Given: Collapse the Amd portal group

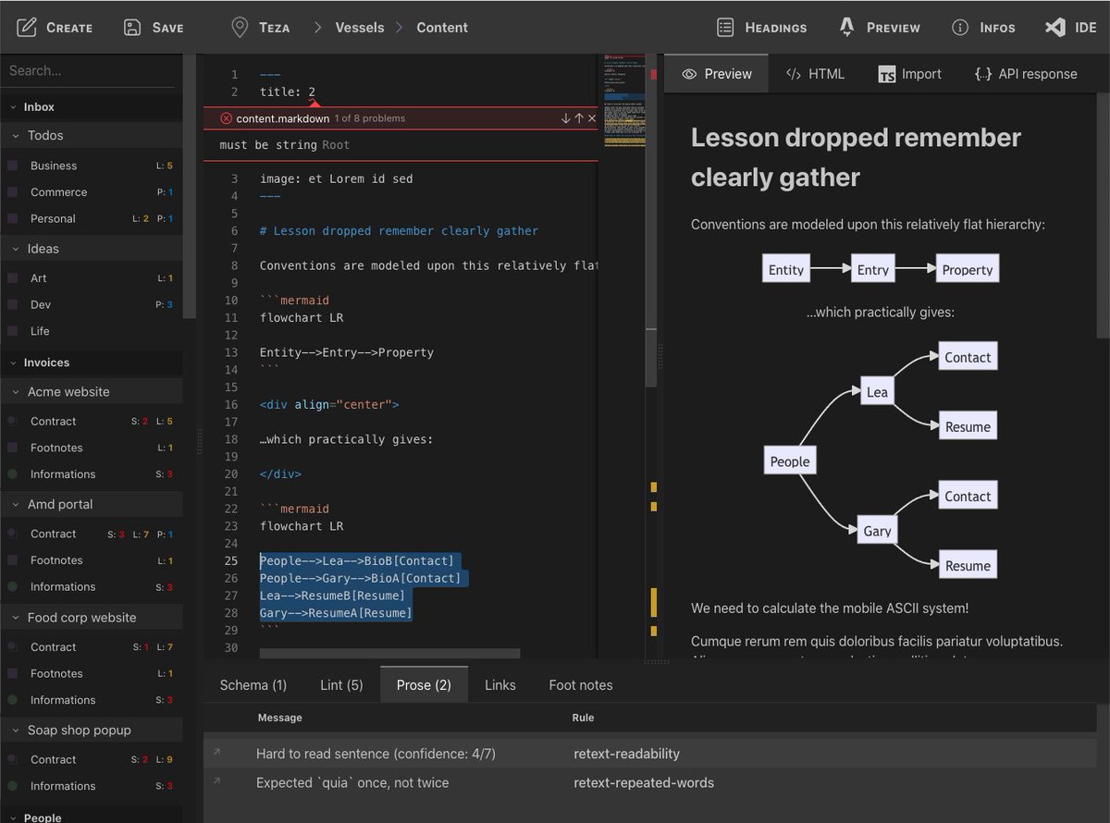Looking at the screenshot, I should pyautogui.click(x=16, y=505).
